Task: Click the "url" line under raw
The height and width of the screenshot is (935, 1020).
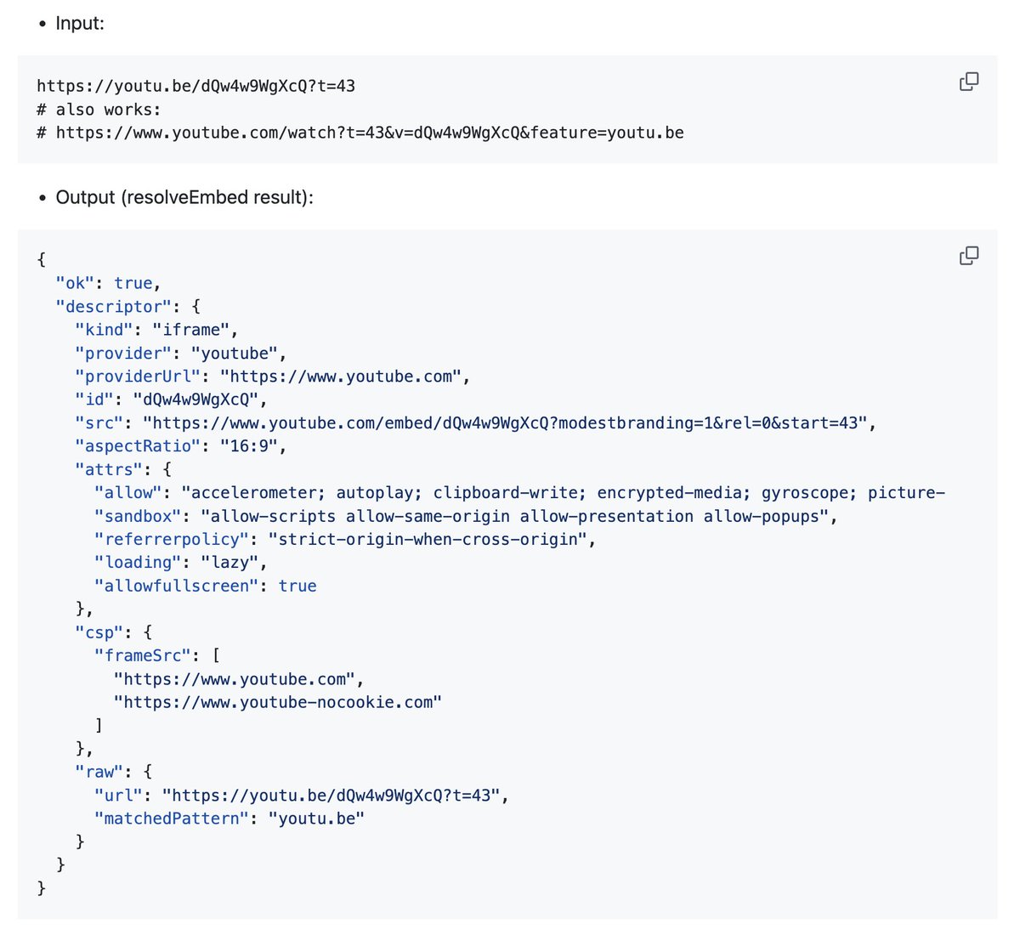Action: click(302, 796)
